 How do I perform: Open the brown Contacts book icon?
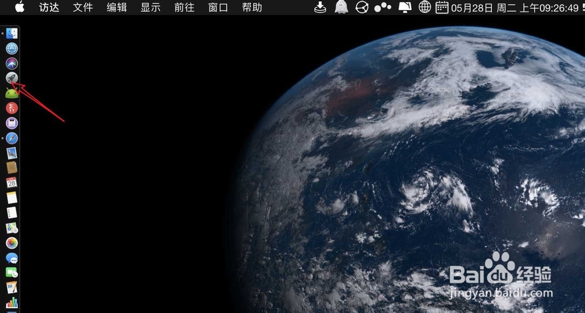click(x=12, y=168)
